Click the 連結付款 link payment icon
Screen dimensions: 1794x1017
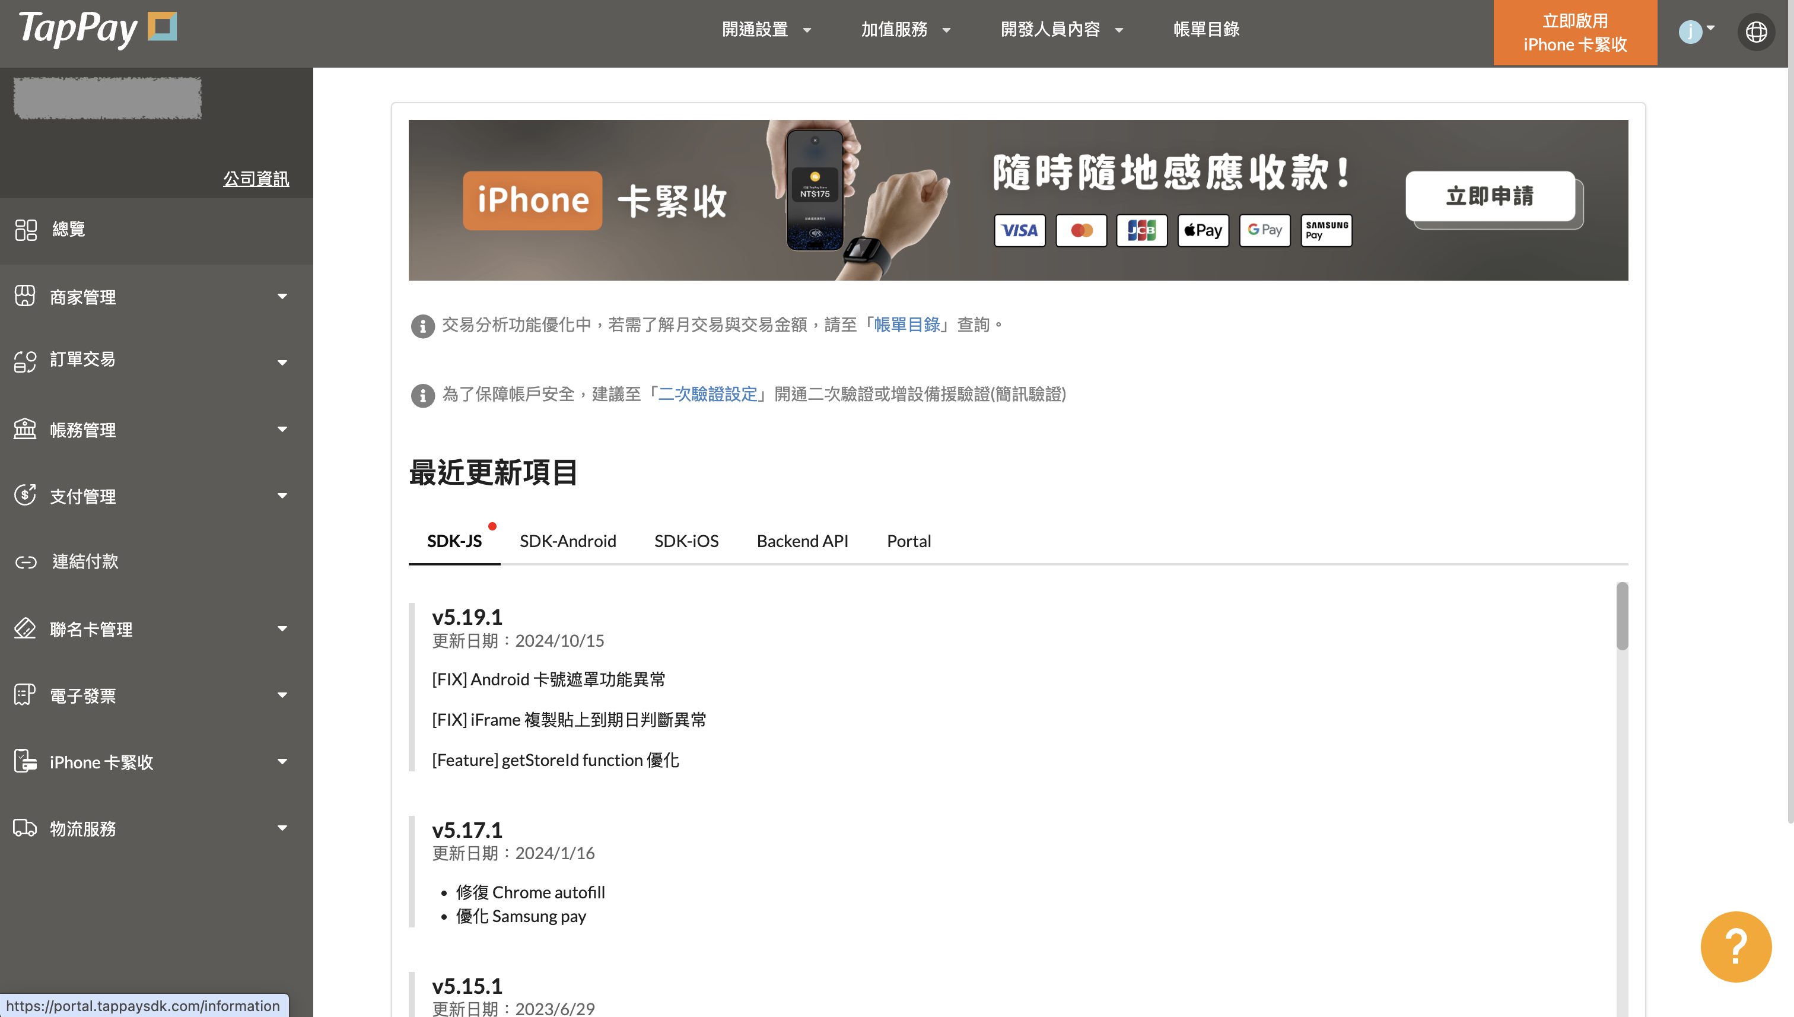click(x=25, y=561)
